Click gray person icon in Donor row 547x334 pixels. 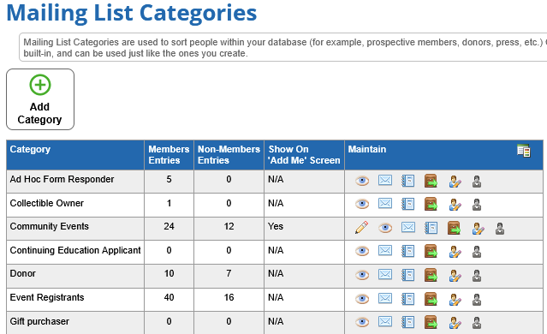point(477,276)
